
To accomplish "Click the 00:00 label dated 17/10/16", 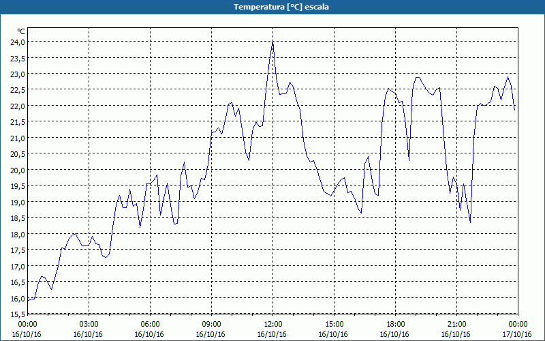I will pos(518,325).
